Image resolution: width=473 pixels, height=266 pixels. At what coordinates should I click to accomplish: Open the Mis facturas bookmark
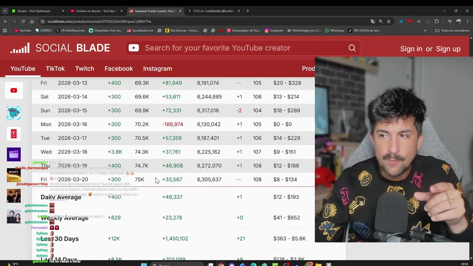point(182,31)
